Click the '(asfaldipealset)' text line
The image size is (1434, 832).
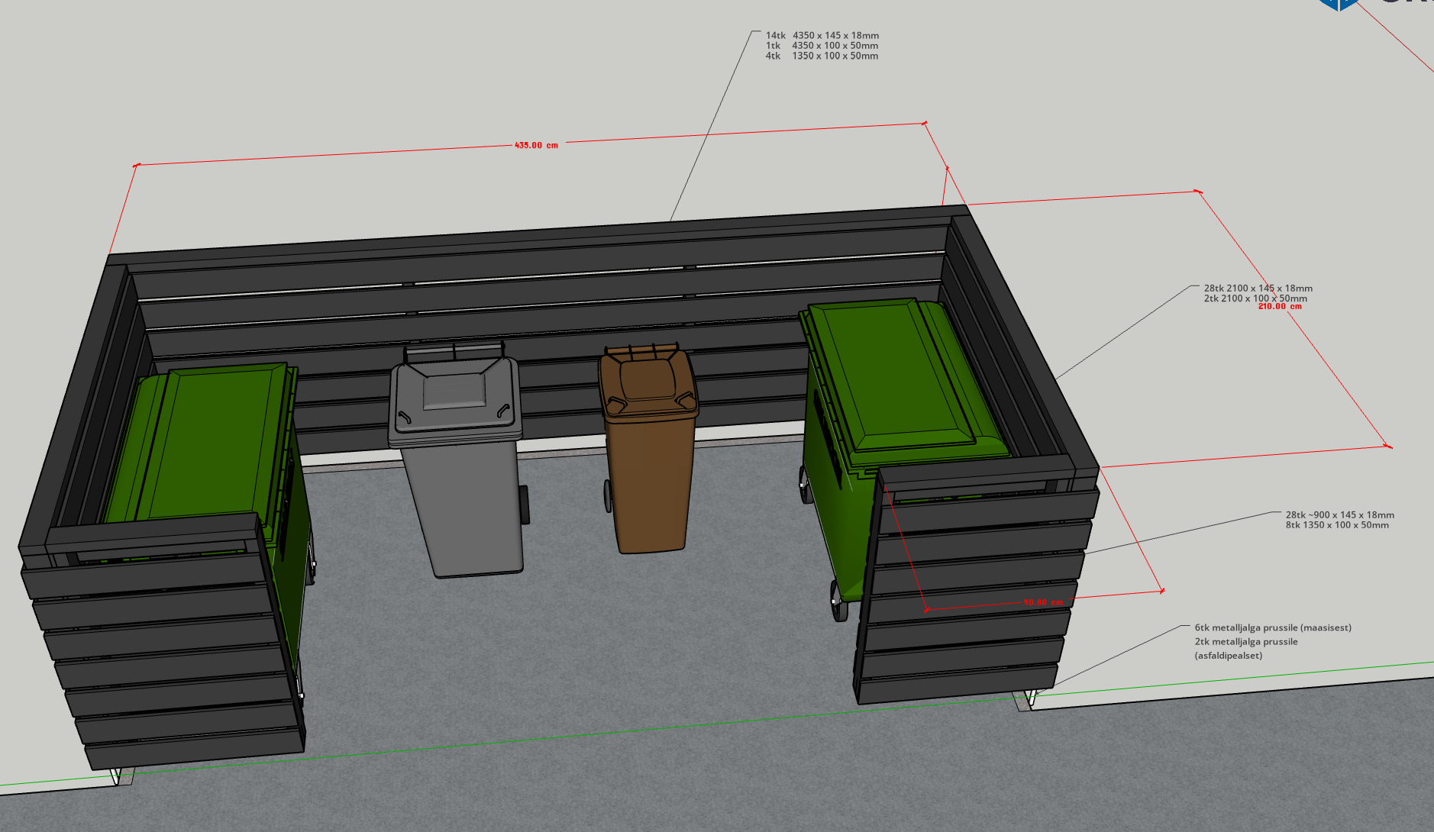pyautogui.click(x=1228, y=656)
